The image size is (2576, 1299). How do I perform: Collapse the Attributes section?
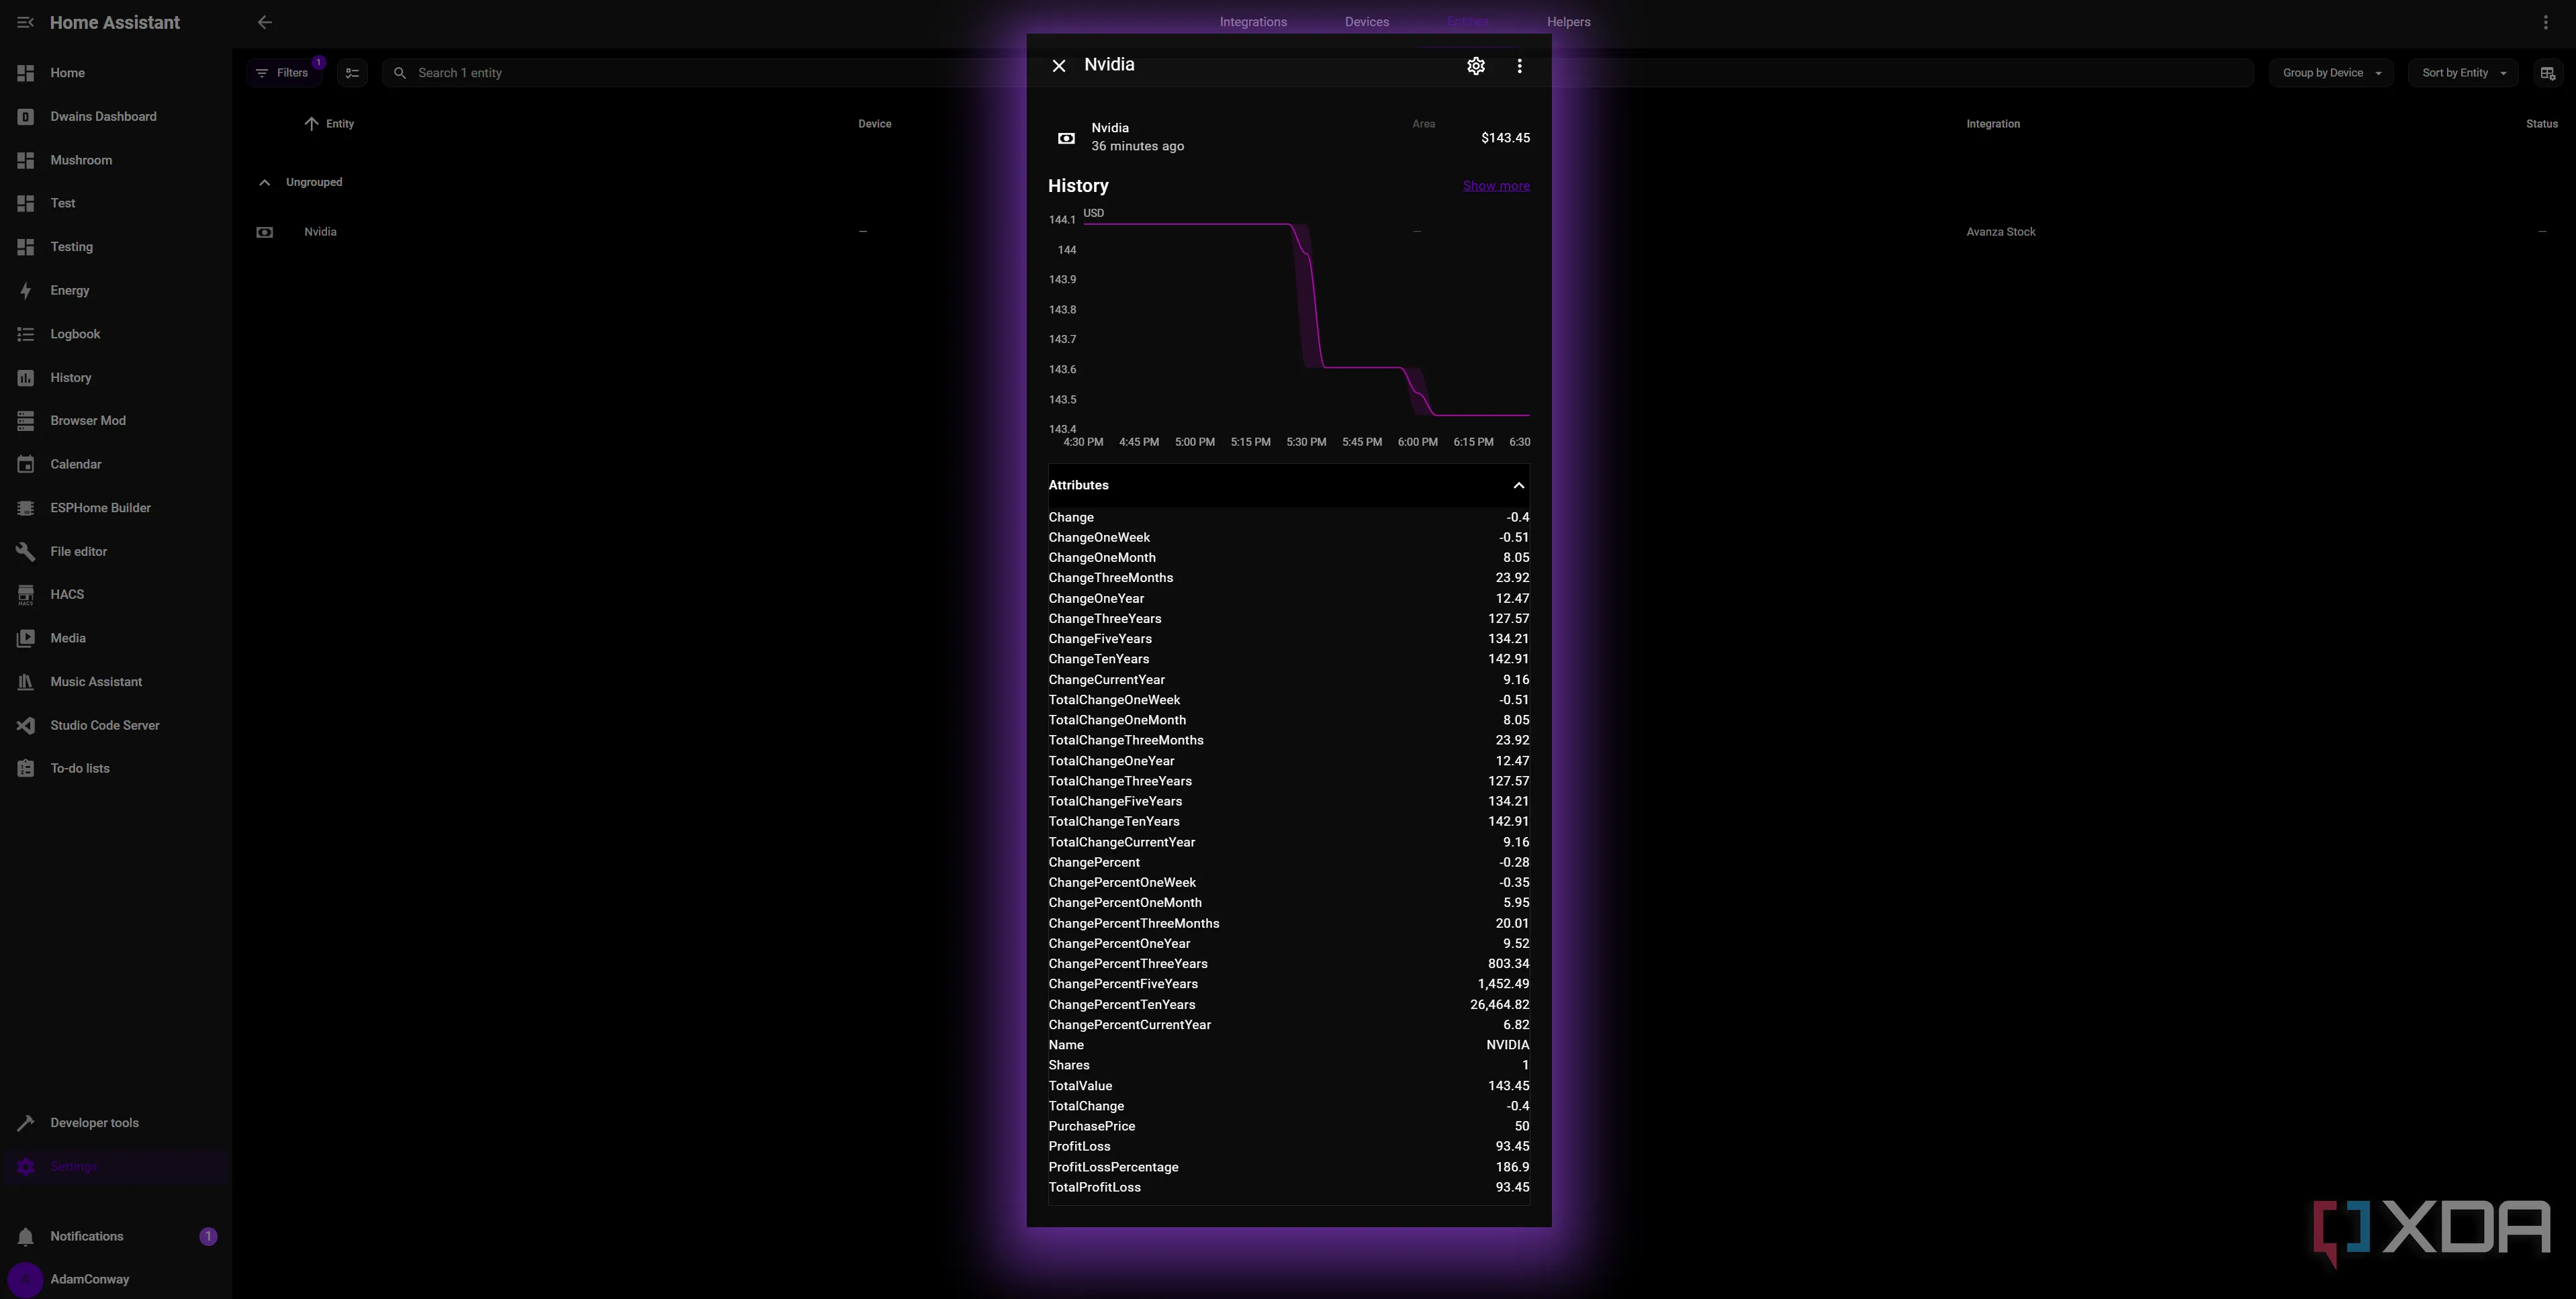pyautogui.click(x=1288, y=485)
